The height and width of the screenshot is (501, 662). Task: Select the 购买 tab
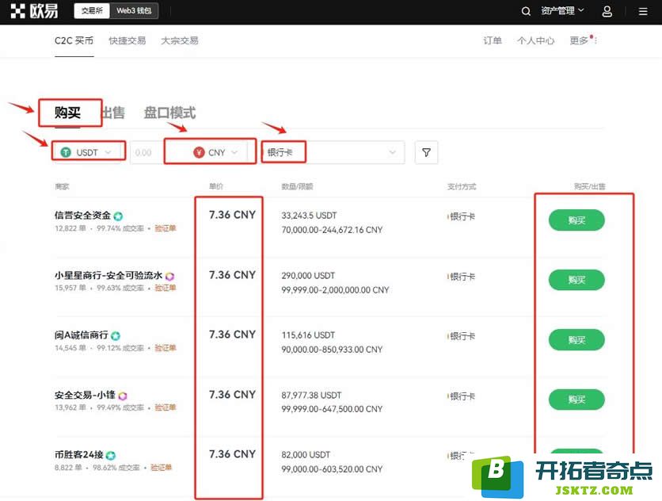click(x=67, y=113)
